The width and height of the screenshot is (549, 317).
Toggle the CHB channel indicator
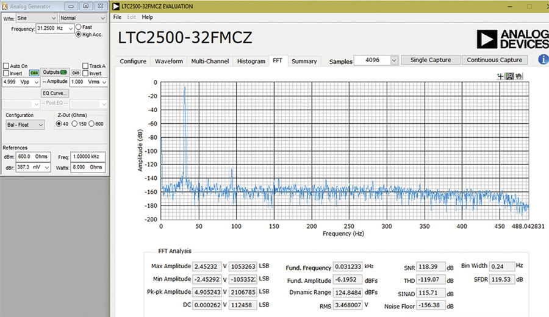(x=76, y=73)
